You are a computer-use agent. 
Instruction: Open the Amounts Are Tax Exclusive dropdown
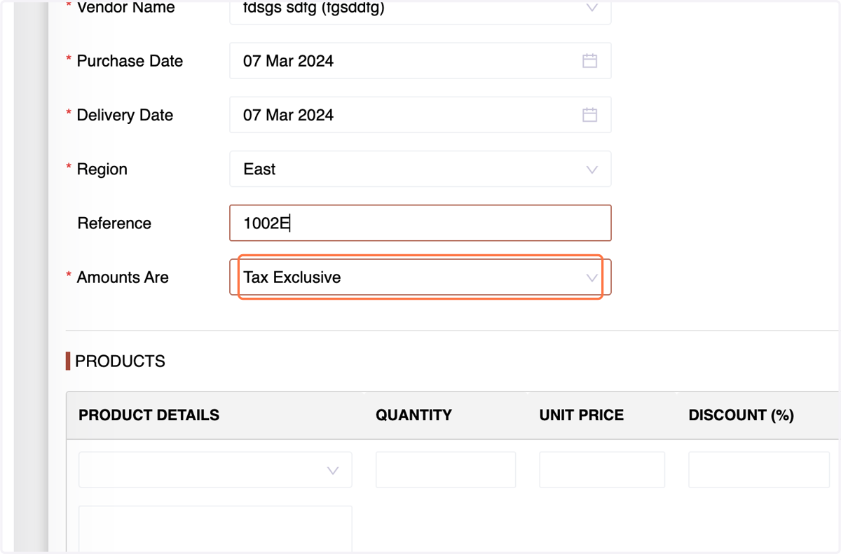(x=420, y=277)
